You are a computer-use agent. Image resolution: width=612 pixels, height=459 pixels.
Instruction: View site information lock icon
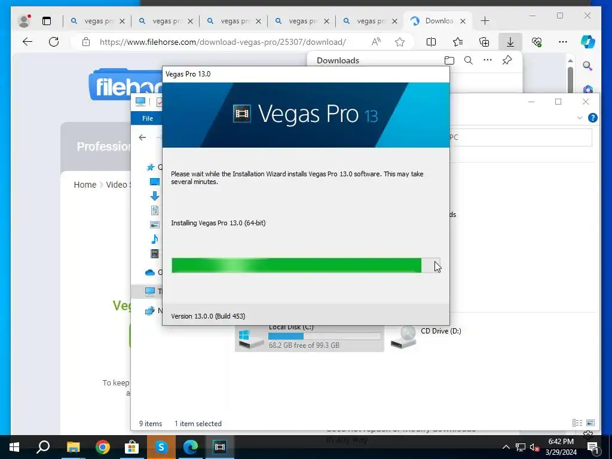point(86,42)
